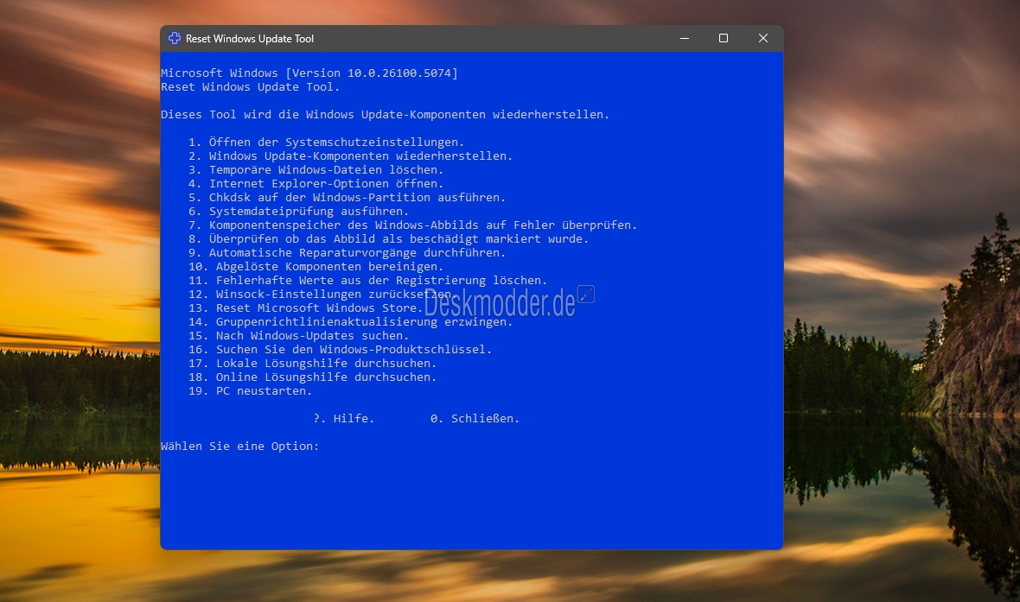Image resolution: width=1020 pixels, height=602 pixels.
Task: Click option 18 Online Lösungshilfe durchsuchen
Action: pyautogui.click(x=313, y=377)
